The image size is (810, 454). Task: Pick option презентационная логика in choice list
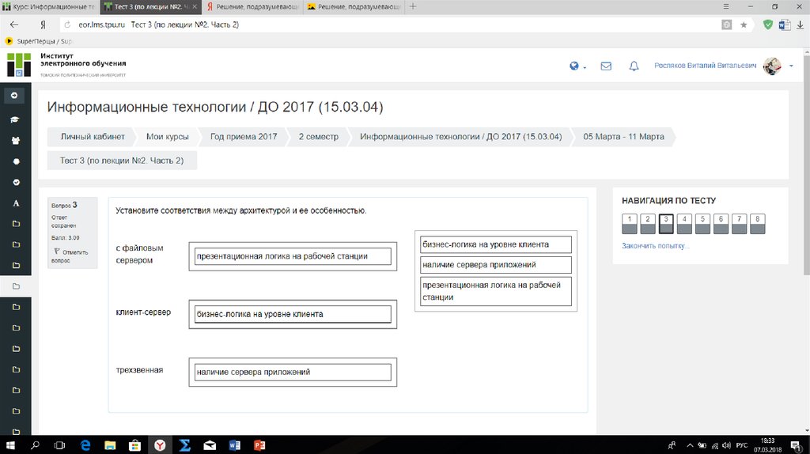[x=496, y=291]
